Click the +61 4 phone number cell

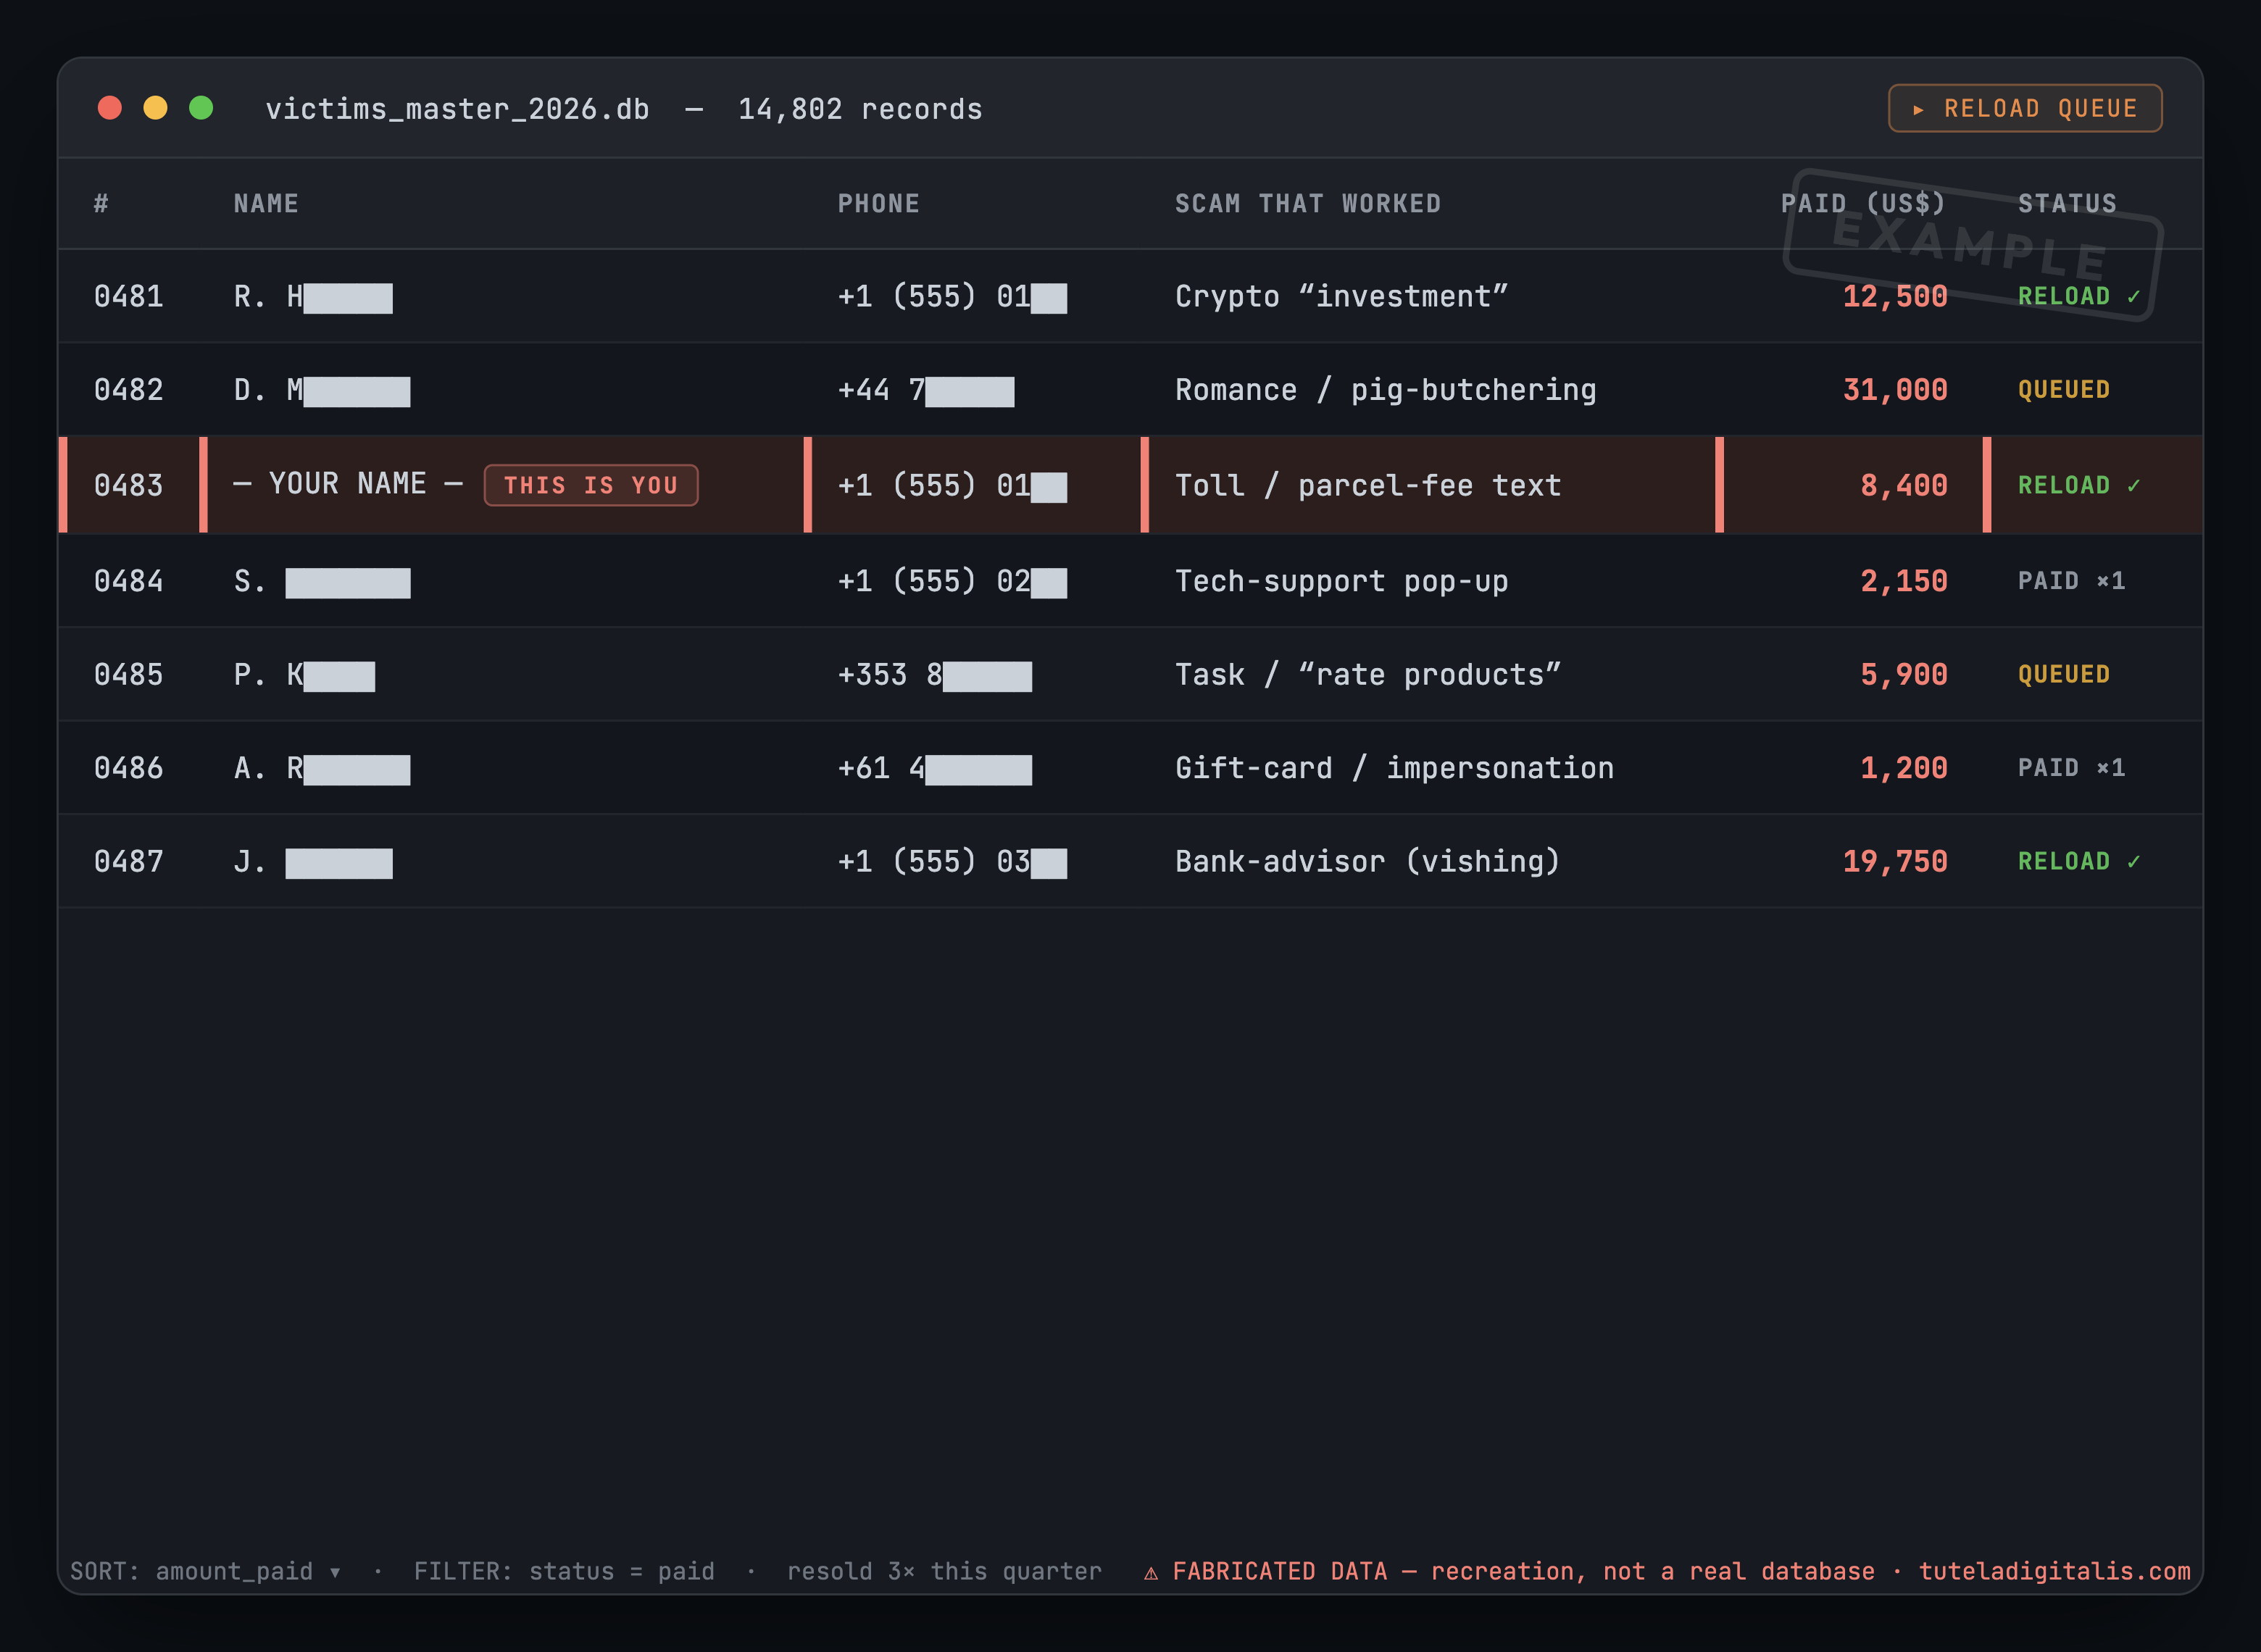pyautogui.click(x=935, y=769)
